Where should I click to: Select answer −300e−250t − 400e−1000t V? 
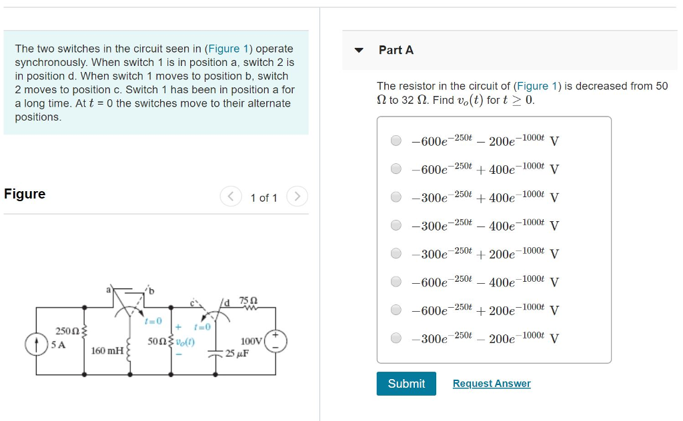395,224
